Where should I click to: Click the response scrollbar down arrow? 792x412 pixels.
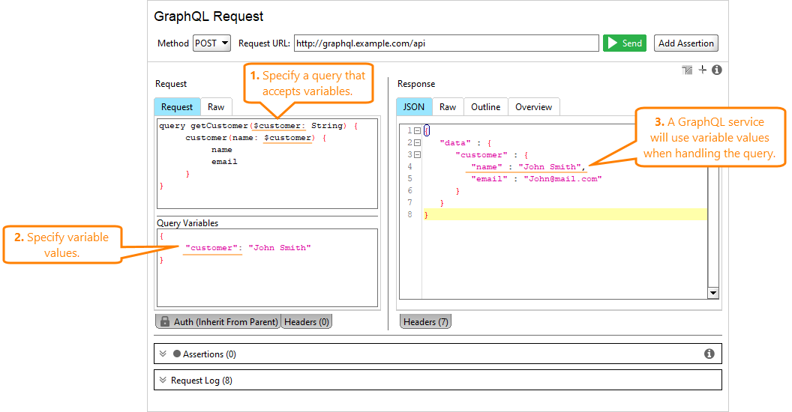click(x=713, y=293)
